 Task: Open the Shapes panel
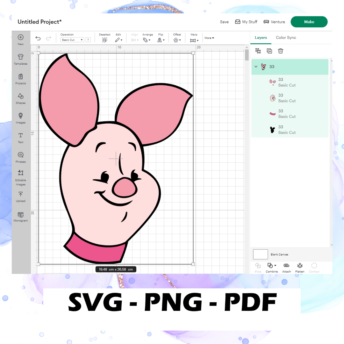[21, 98]
